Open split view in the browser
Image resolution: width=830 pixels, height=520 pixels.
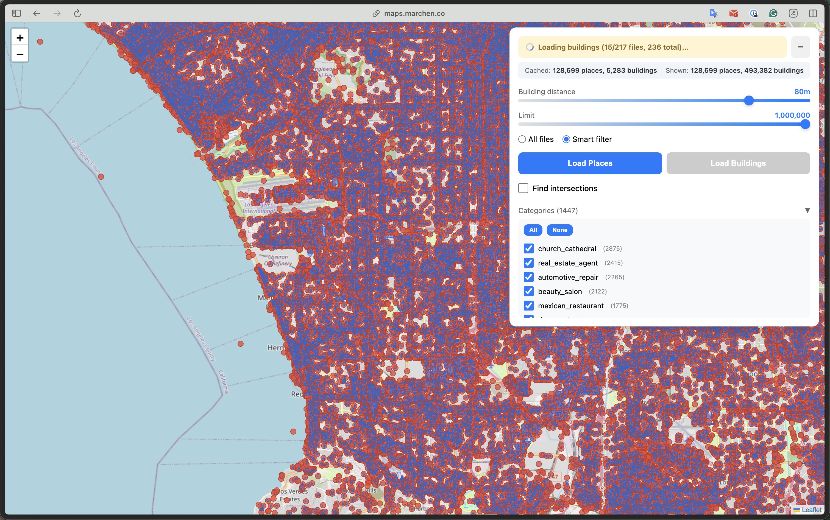click(x=813, y=13)
